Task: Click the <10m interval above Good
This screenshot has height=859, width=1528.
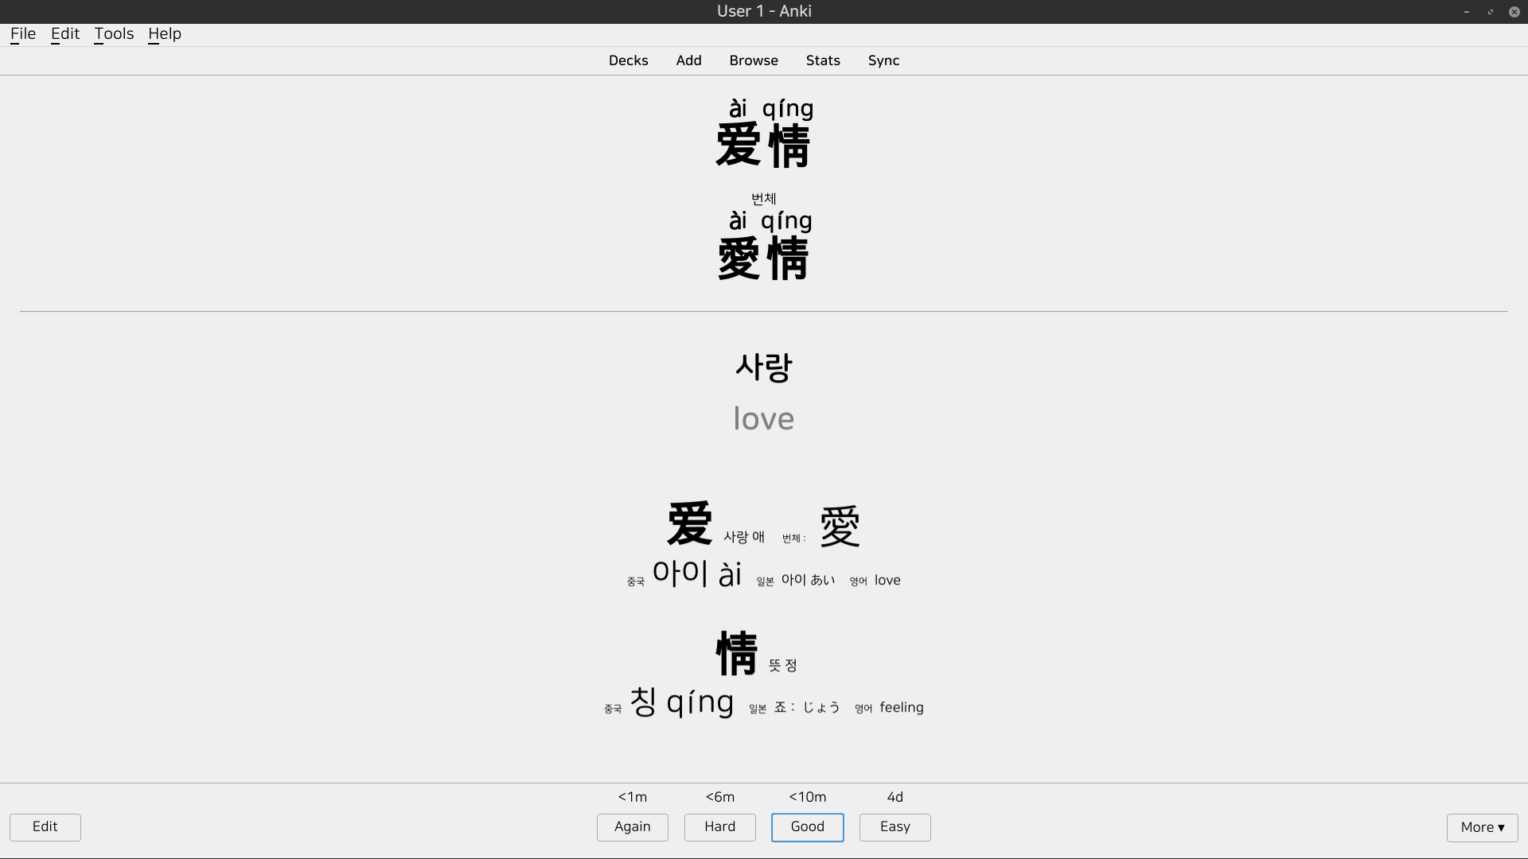Action: (x=808, y=797)
